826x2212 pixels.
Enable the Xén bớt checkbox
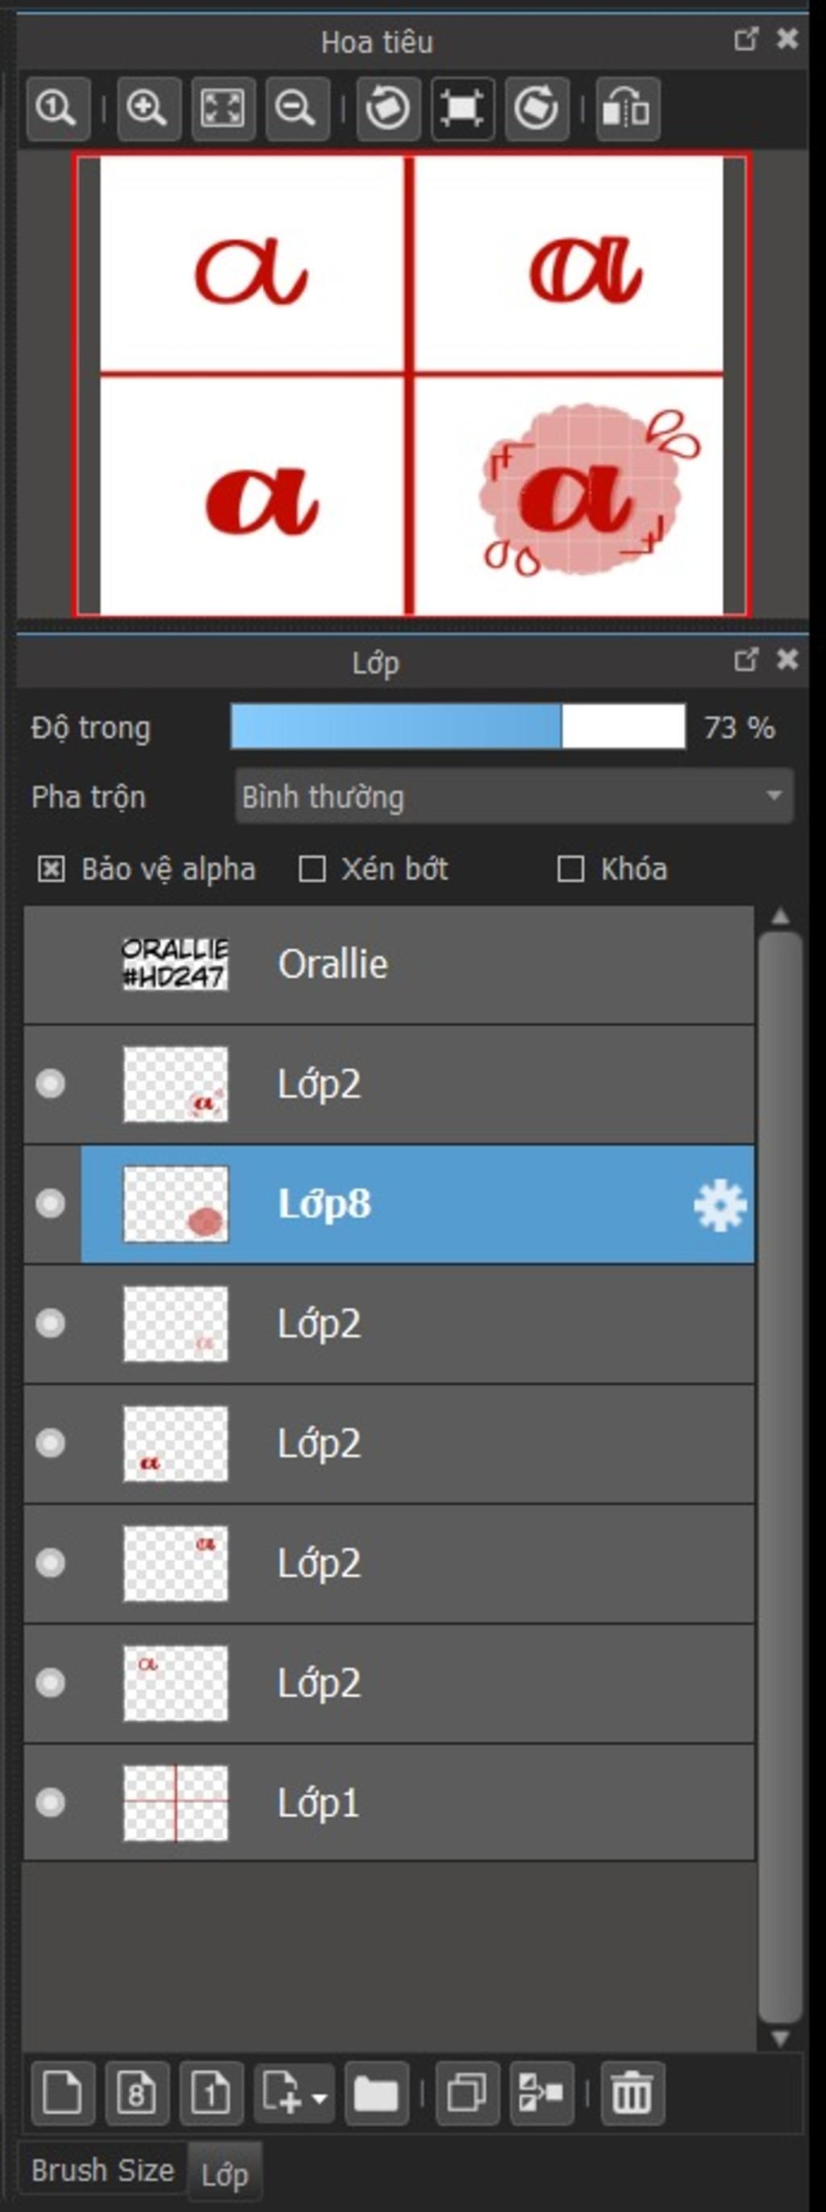coord(311,869)
